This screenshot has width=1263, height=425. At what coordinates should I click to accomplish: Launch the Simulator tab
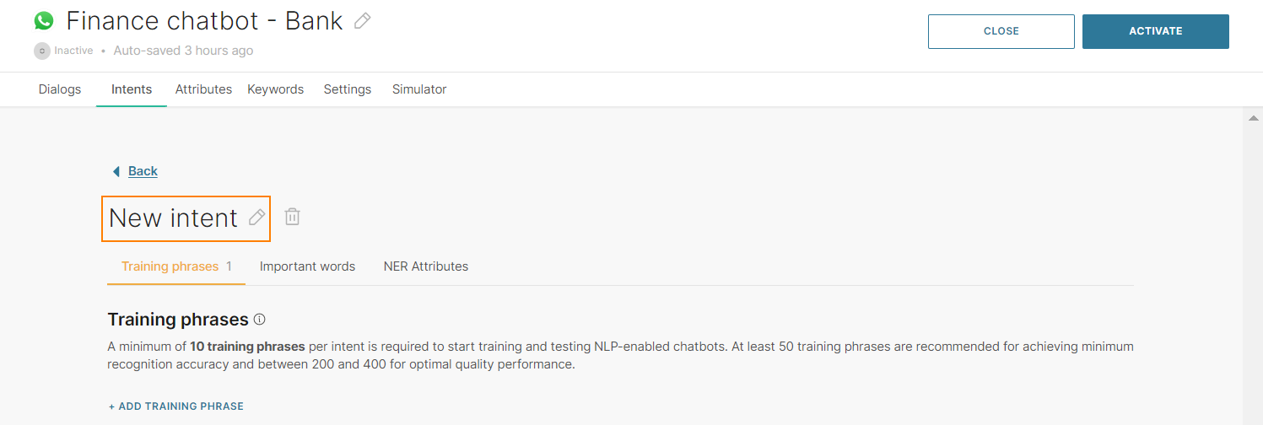[419, 89]
